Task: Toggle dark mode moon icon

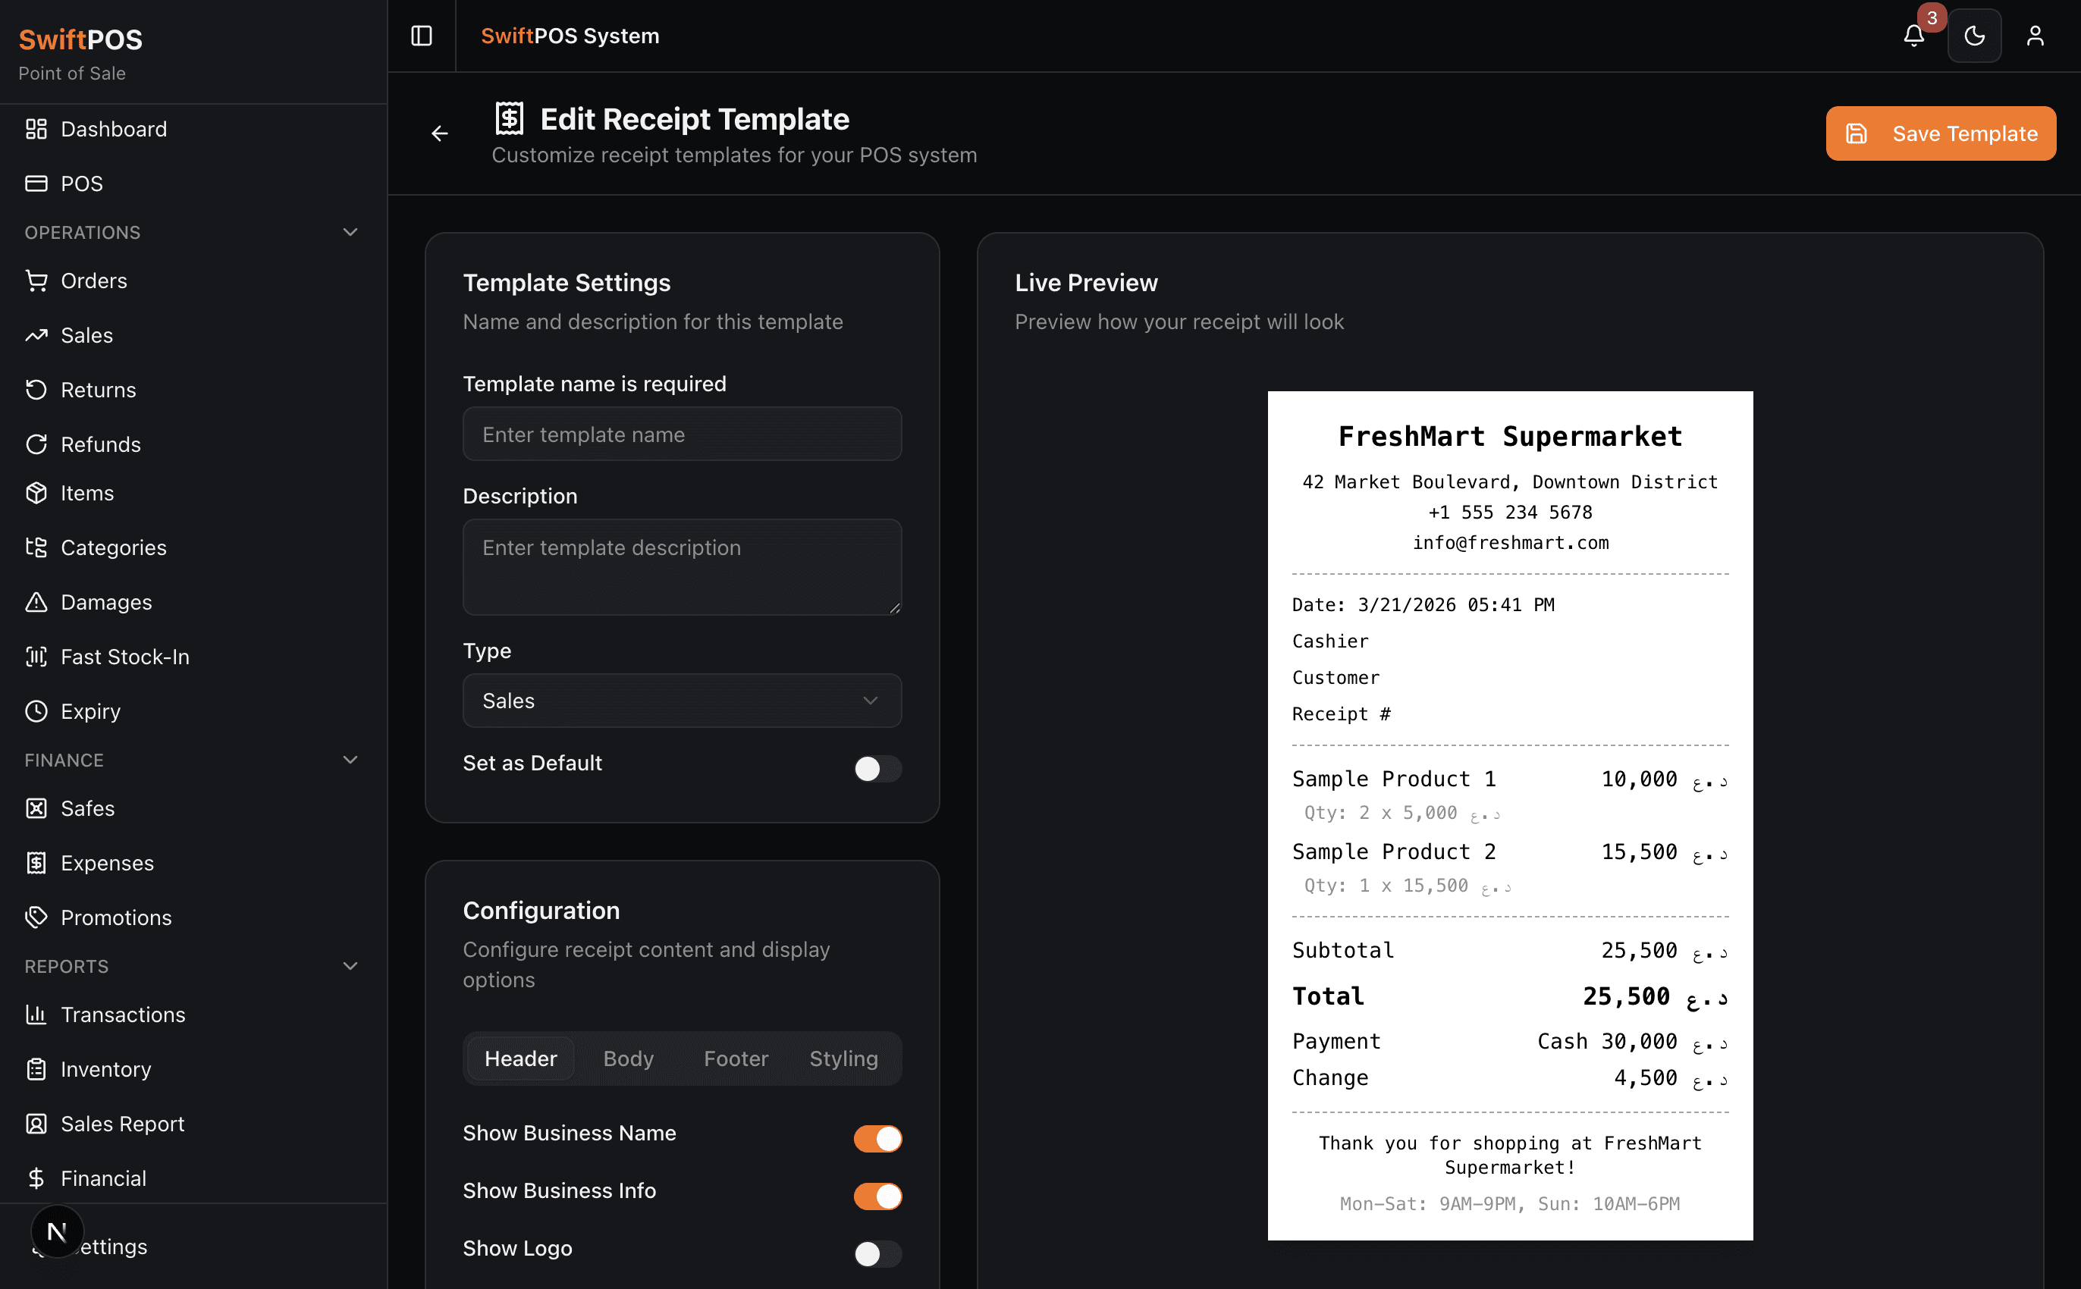Action: pyautogui.click(x=1973, y=36)
